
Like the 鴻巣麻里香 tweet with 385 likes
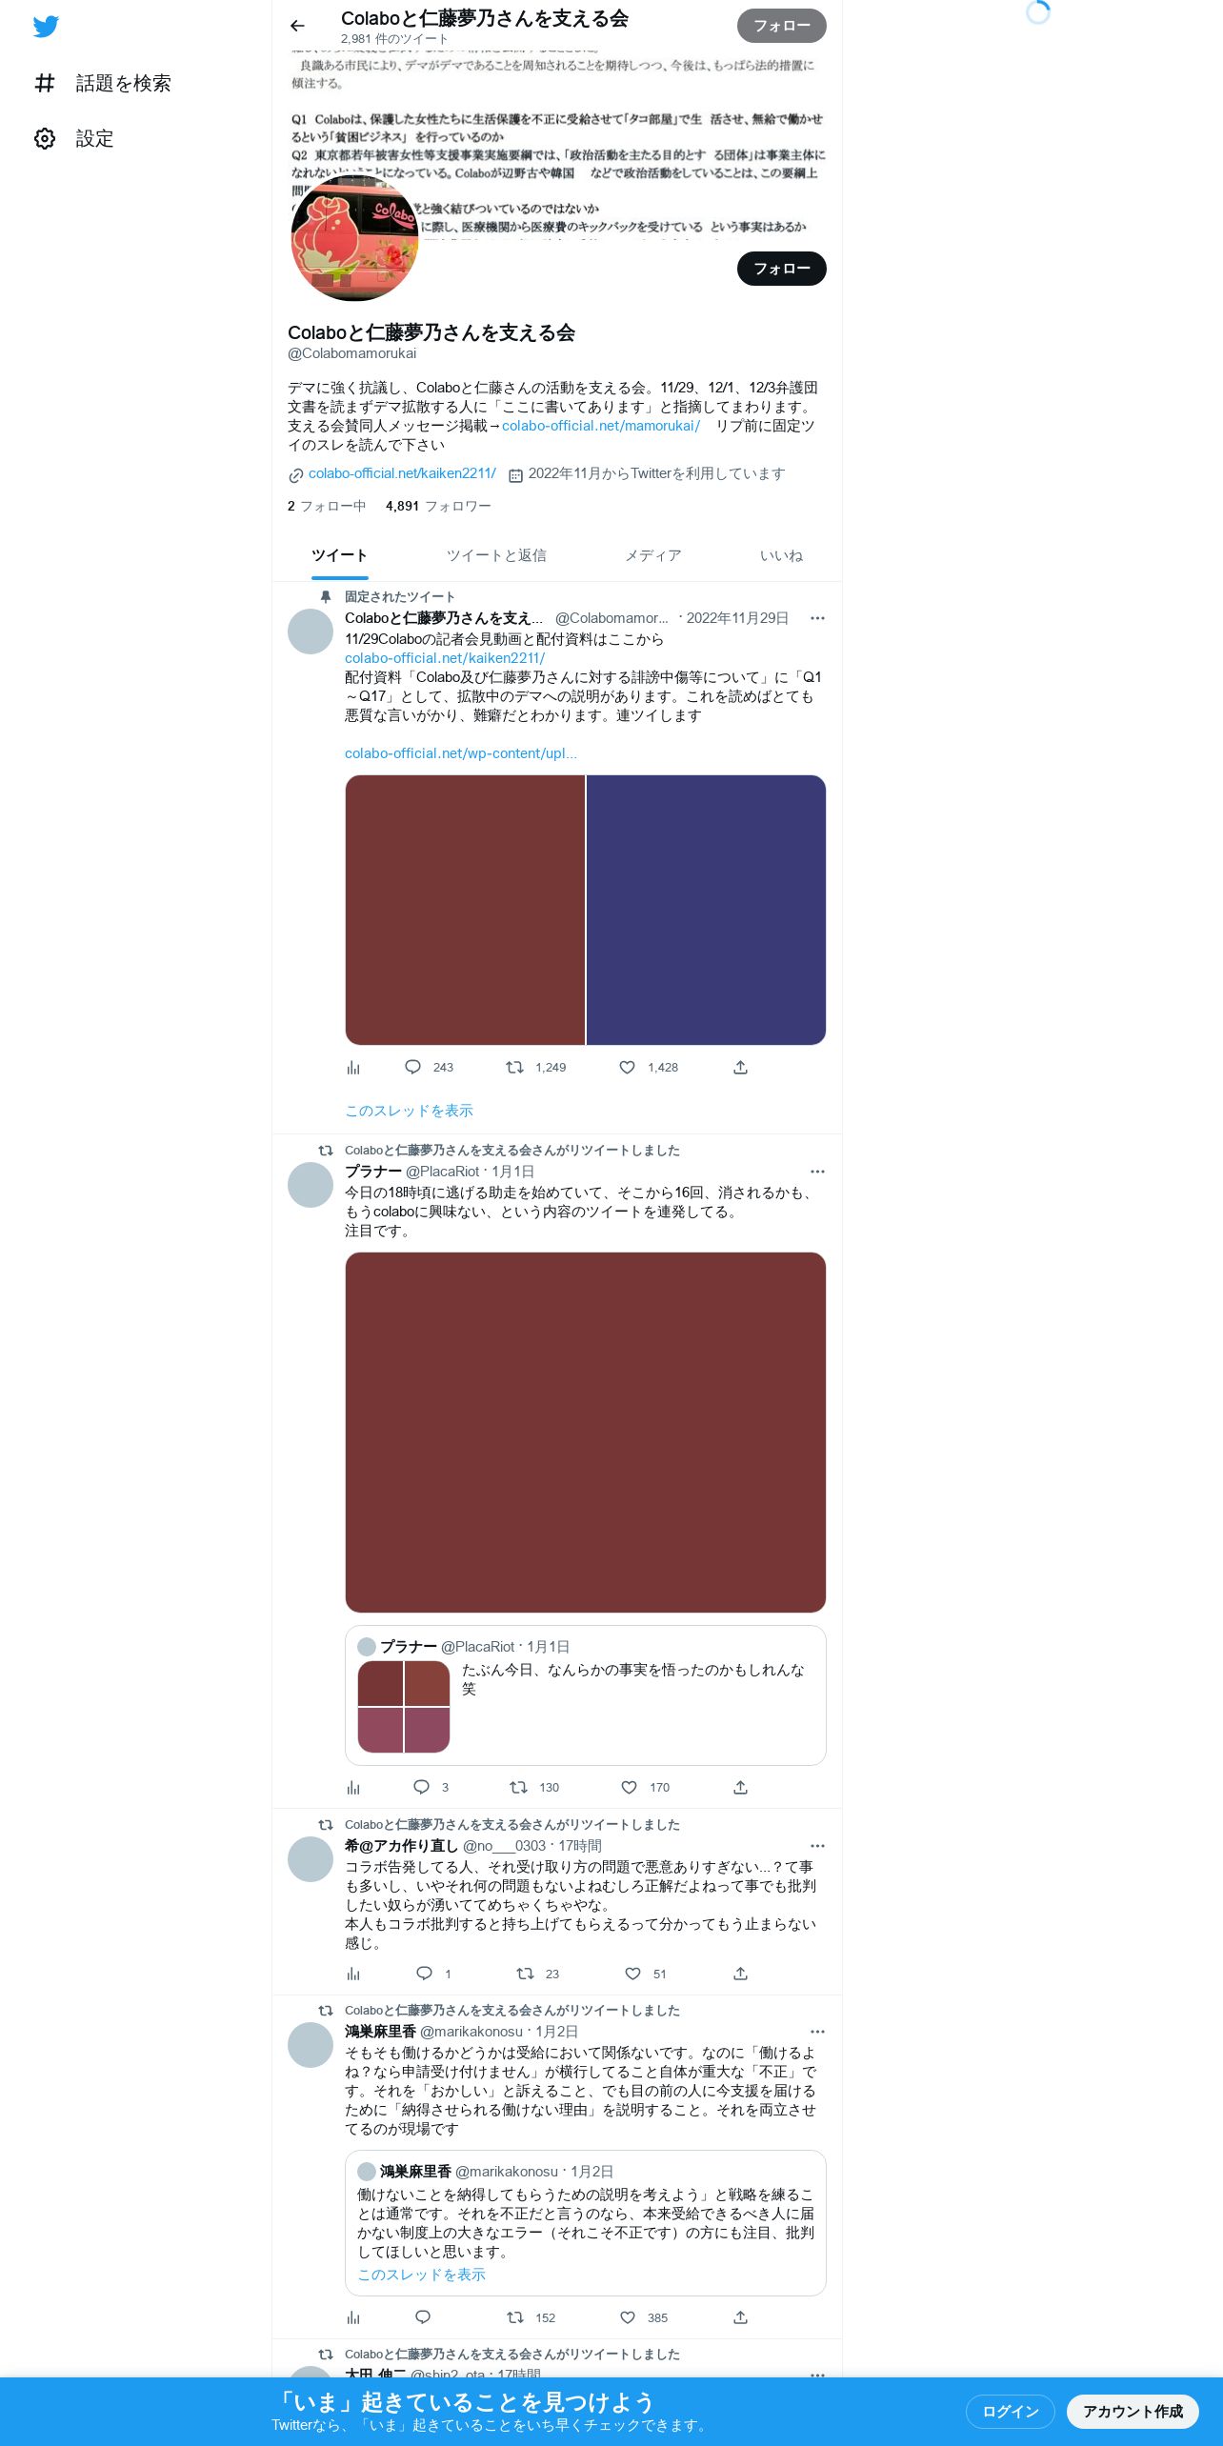point(628,2317)
